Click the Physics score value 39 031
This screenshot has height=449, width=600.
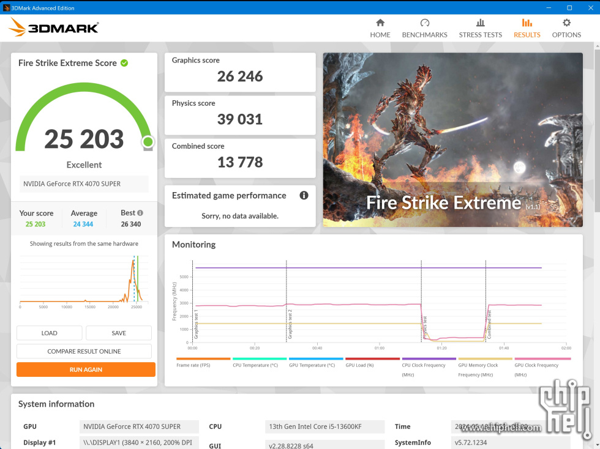point(240,119)
